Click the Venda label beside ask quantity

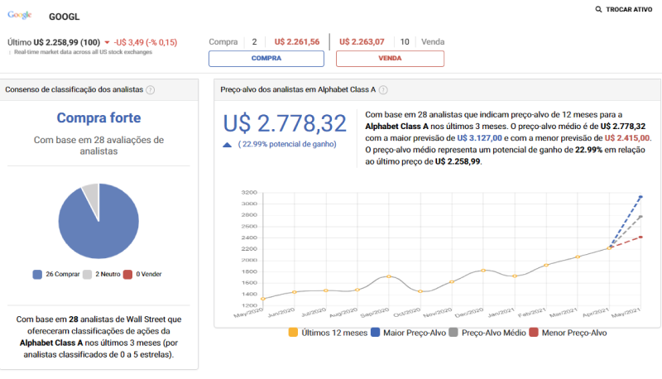[433, 41]
